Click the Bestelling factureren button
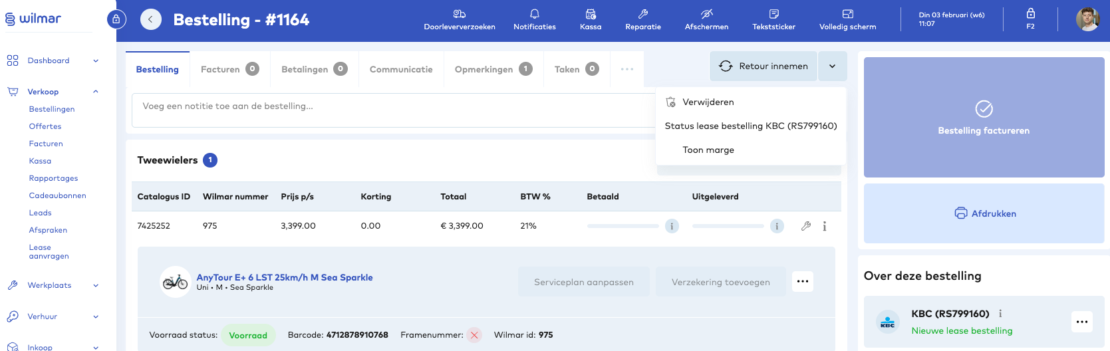The height and width of the screenshot is (351, 1110). pos(983,117)
